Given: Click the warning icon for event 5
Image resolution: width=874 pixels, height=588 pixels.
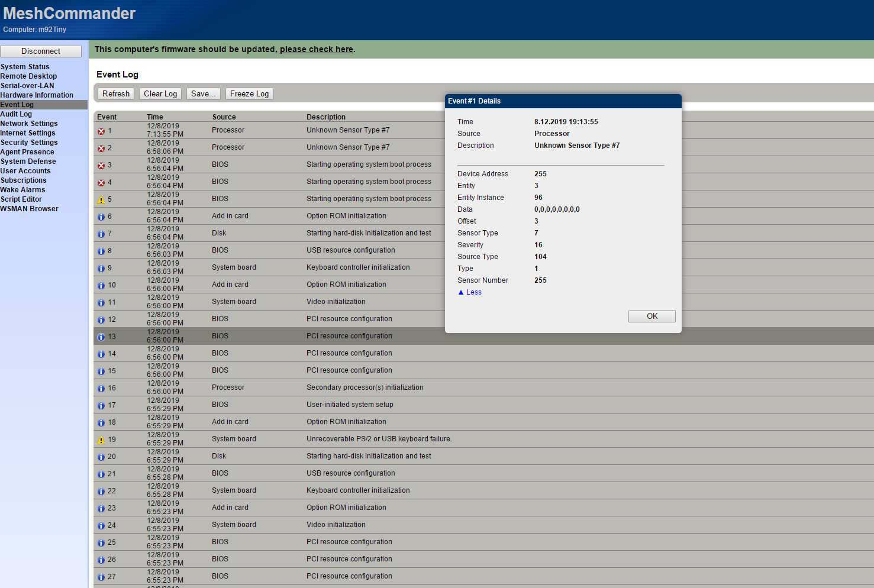Looking at the screenshot, I should (101, 200).
